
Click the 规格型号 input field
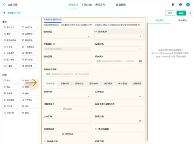coord(67,61)
